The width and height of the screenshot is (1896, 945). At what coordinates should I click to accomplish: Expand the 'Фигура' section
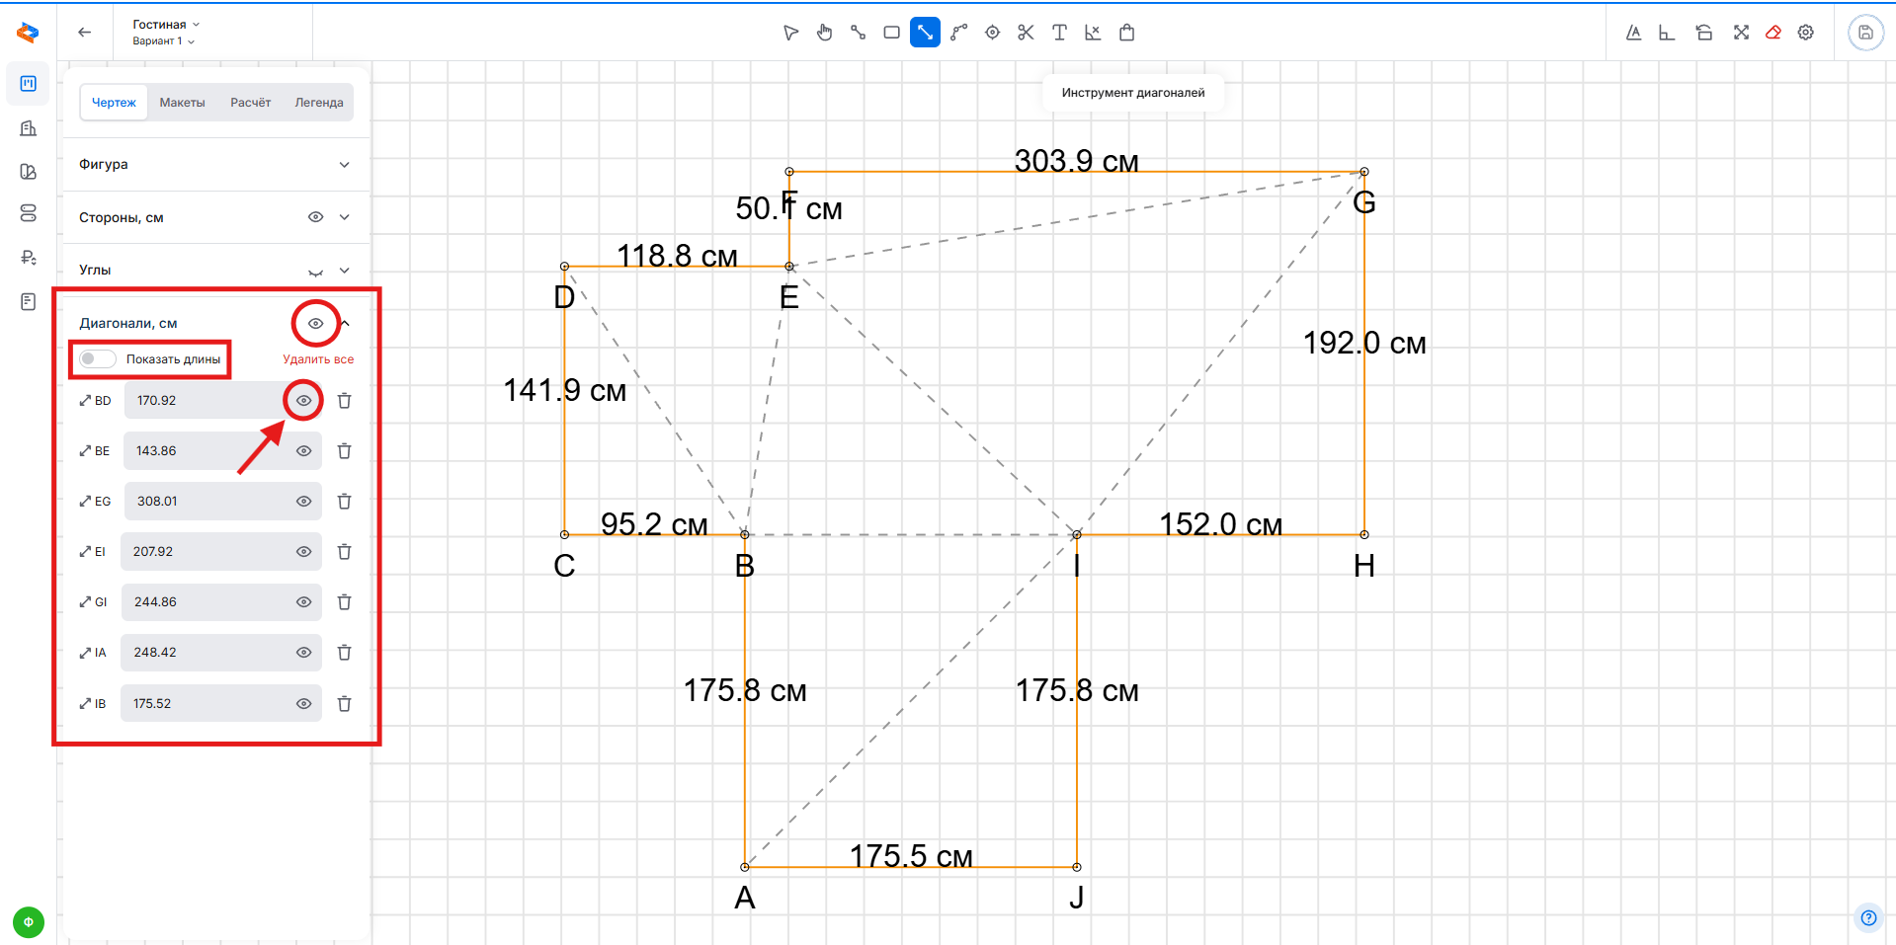click(x=344, y=165)
